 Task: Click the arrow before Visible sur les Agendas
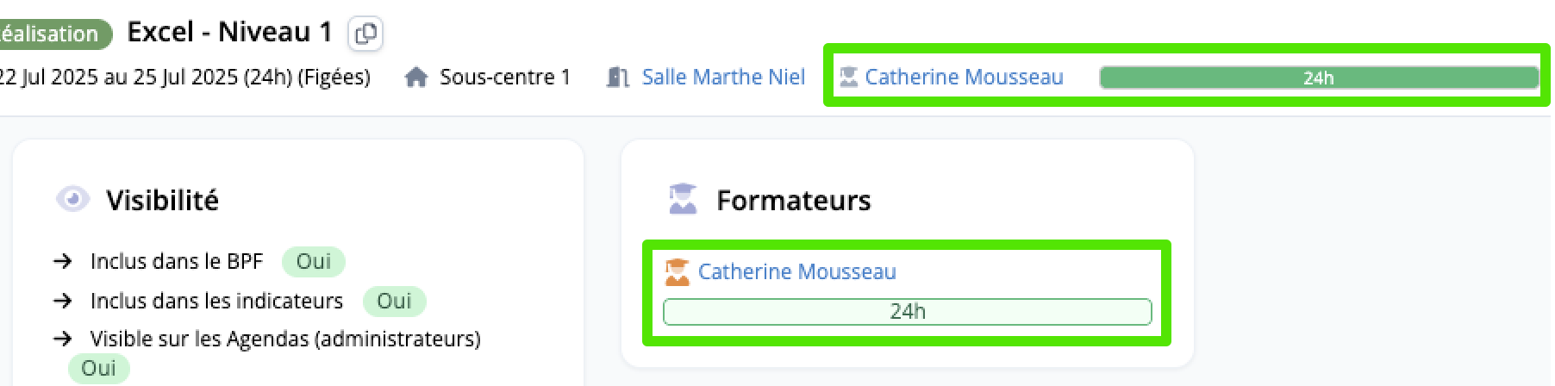click(63, 339)
